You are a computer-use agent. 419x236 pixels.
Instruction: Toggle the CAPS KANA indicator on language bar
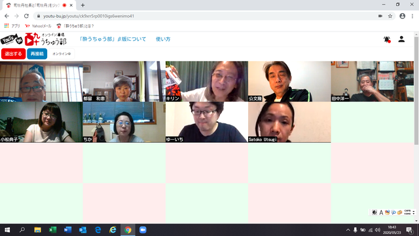point(407,212)
